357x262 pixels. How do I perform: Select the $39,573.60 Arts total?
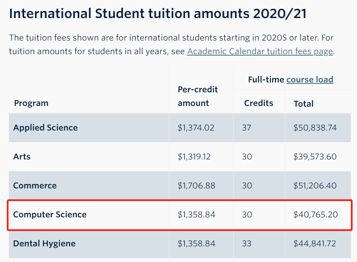[315, 157]
